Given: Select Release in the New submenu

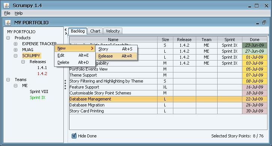Looking at the screenshot, I should pos(116,56).
